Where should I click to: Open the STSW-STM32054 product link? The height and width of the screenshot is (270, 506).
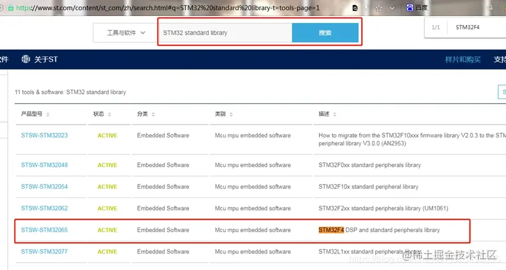point(44,186)
